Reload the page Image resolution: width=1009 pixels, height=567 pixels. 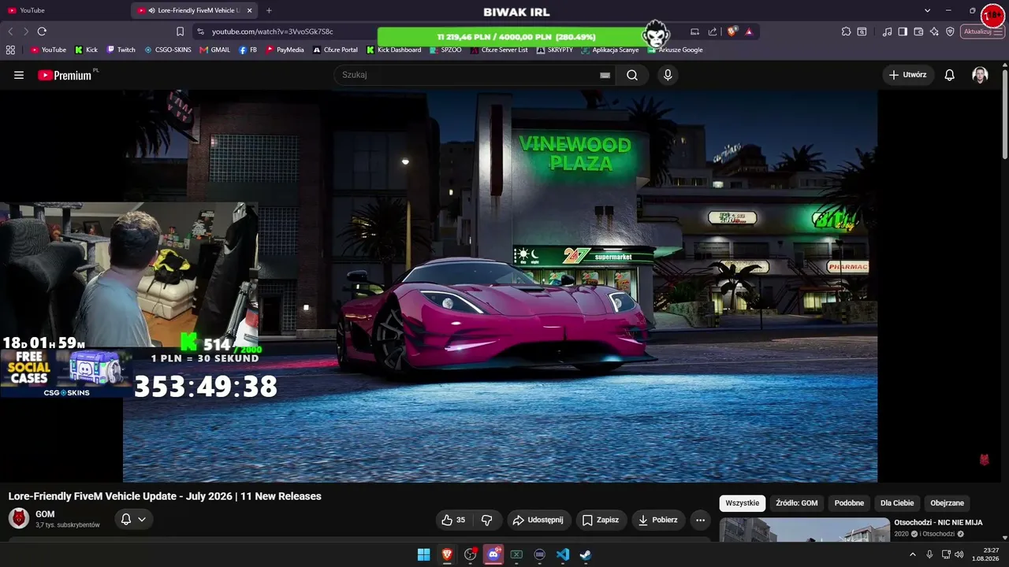(x=42, y=31)
